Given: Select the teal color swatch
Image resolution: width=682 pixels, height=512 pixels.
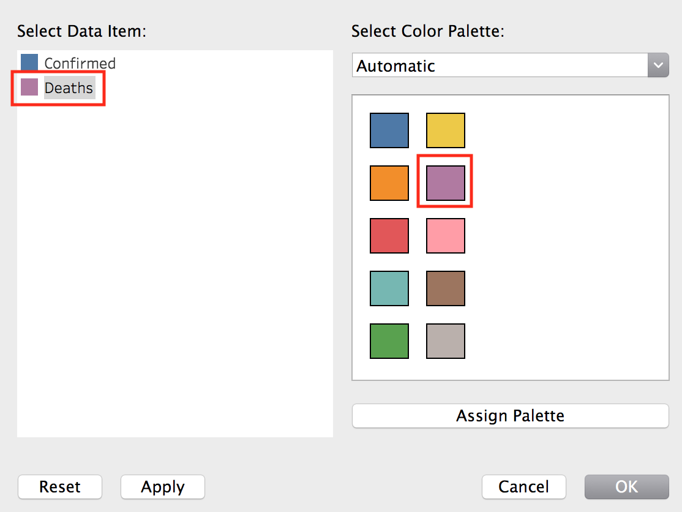Looking at the screenshot, I should [389, 288].
